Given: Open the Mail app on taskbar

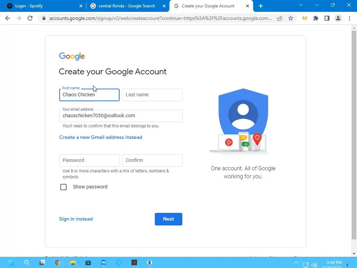Looking at the screenshot, I should pyautogui.click(x=104, y=262).
